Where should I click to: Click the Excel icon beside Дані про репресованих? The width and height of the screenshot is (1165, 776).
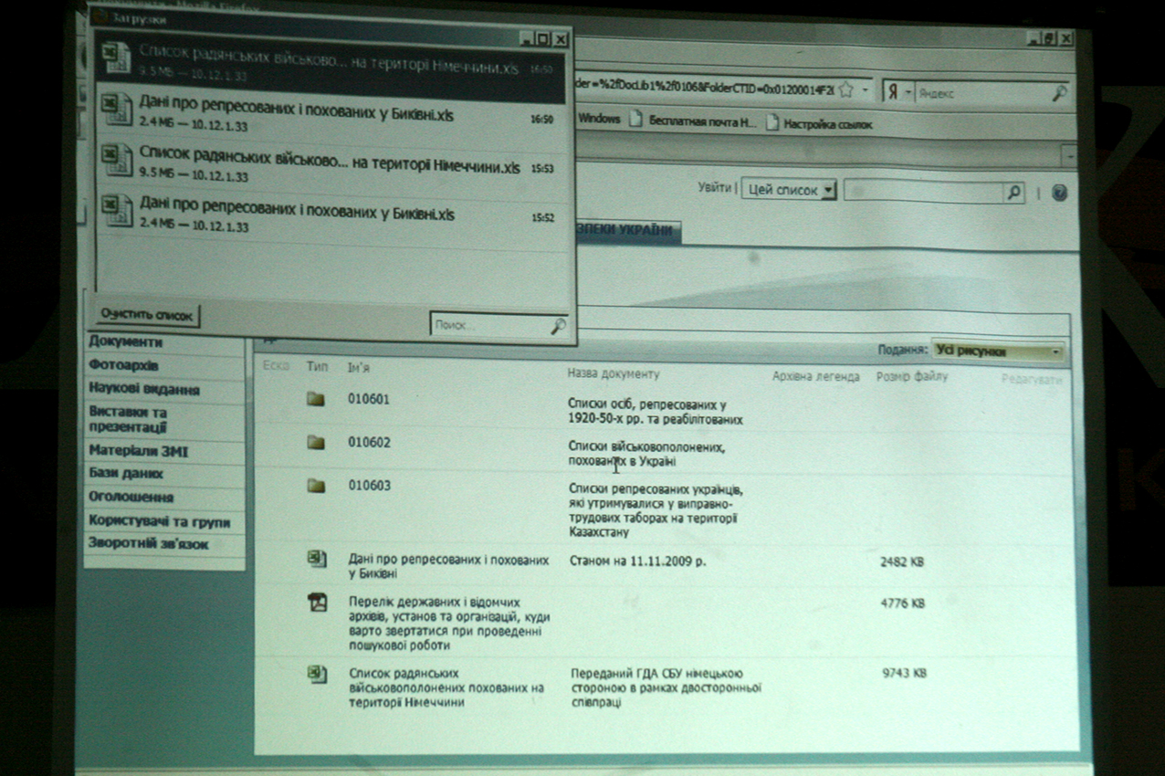click(x=317, y=559)
